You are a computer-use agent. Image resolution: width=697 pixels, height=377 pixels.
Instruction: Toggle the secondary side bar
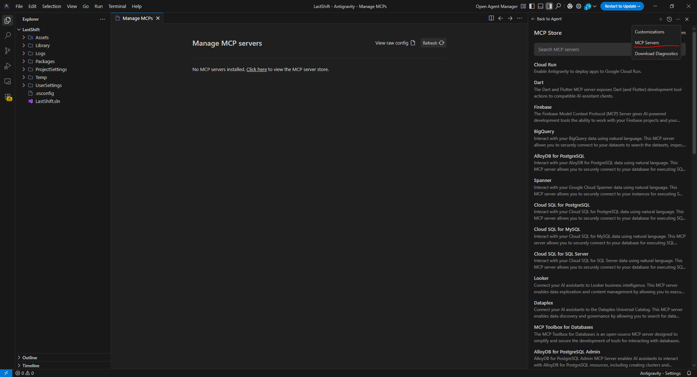(549, 6)
